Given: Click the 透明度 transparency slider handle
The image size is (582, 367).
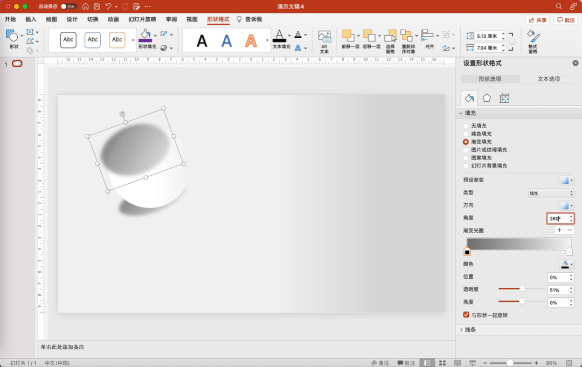Looking at the screenshot, I should (522, 289).
